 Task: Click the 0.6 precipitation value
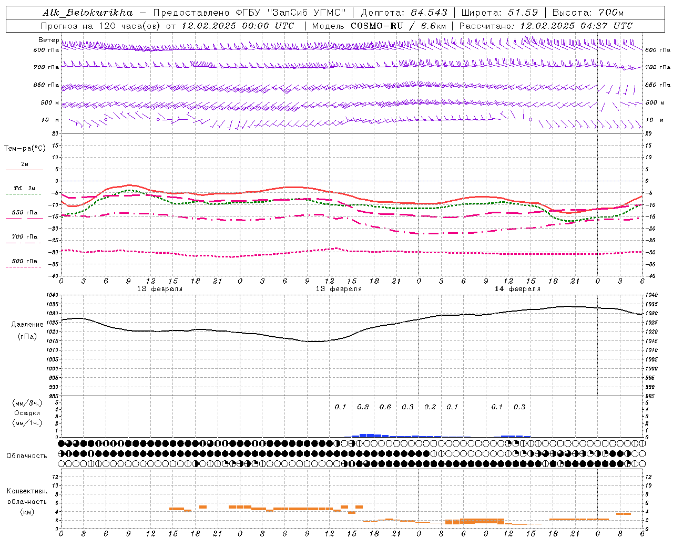385,407
